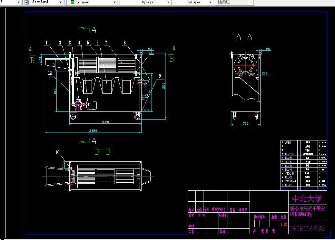Select the 2488 overall length dimension
The width and height of the screenshot is (335, 240).
click(93, 130)
